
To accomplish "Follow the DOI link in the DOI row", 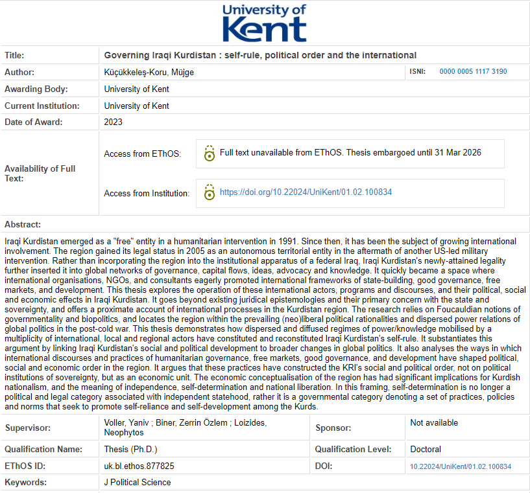I will [460, 466].
